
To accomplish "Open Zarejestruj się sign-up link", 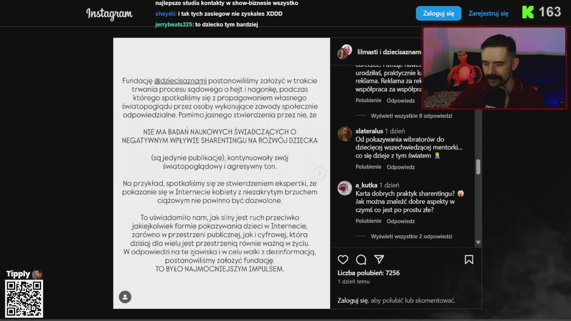I will [x=488, y=13].
